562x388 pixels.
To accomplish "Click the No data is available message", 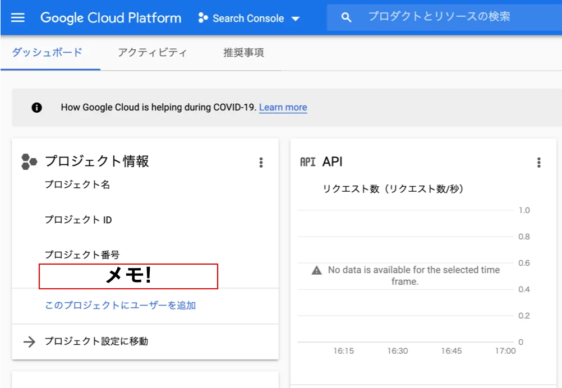I will click(413, 275).
